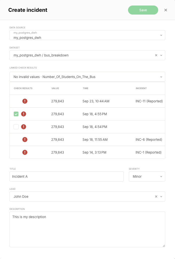This screenshot has height=259, width=175.
Task: Click the Sep 14, 3:13 PM time cell
Action: click(94, 152)
